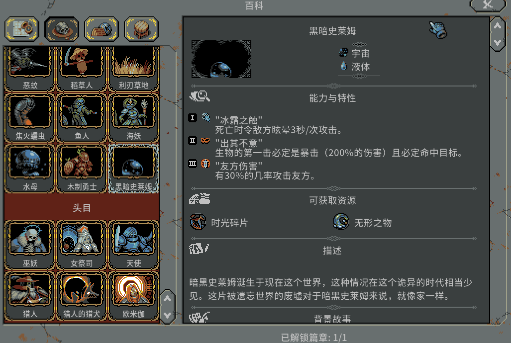Click the creature list down arrow
The image size is (511, 343).
click(x=167, y=315)
